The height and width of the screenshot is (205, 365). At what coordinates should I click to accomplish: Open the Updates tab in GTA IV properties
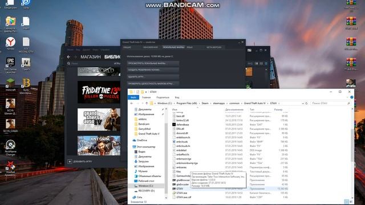[x=151, y=47]
